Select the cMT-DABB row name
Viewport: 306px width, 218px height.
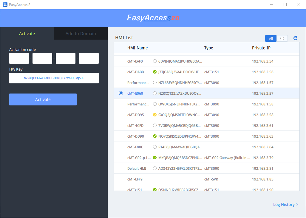pos(136,72)
